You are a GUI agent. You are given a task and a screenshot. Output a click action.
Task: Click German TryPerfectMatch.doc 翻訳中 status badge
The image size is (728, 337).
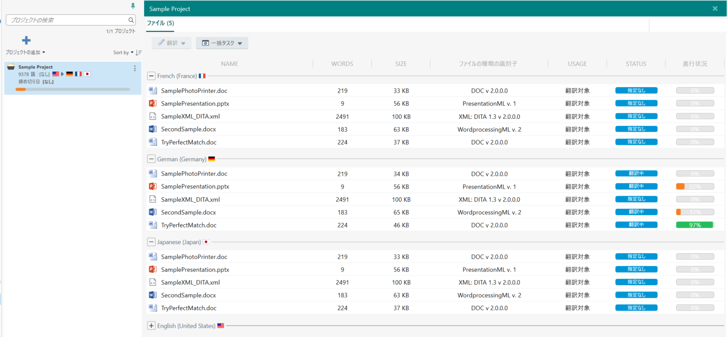[636, 225]
